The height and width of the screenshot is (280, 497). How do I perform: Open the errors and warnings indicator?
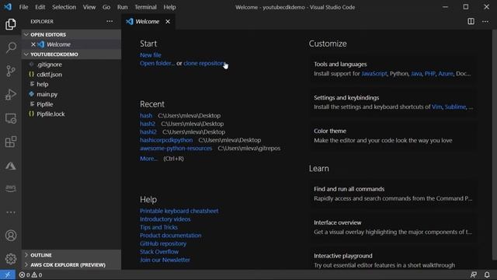30,275
